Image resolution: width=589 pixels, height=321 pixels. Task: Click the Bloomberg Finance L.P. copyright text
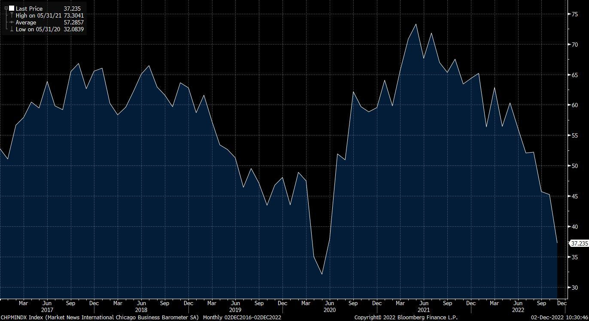pyautogui.click(x=406, y=318)
